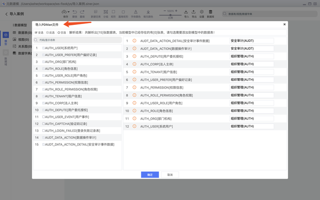Toggle checkbox for AUTH_LOGIN_FAILED[登录失败记录表]
The width and height of the screenshot is (320, 200).
44,131
